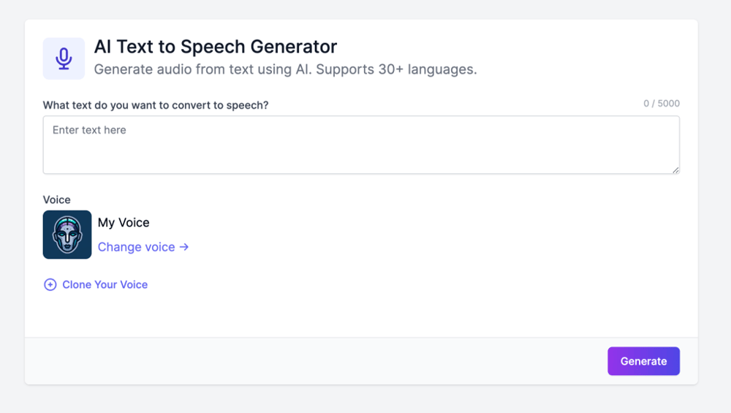The height and width of the screenshot is (413, 731).
Task: Click the 'My Voice' name label
Action: pyautogui.click(x=124, y=223)
